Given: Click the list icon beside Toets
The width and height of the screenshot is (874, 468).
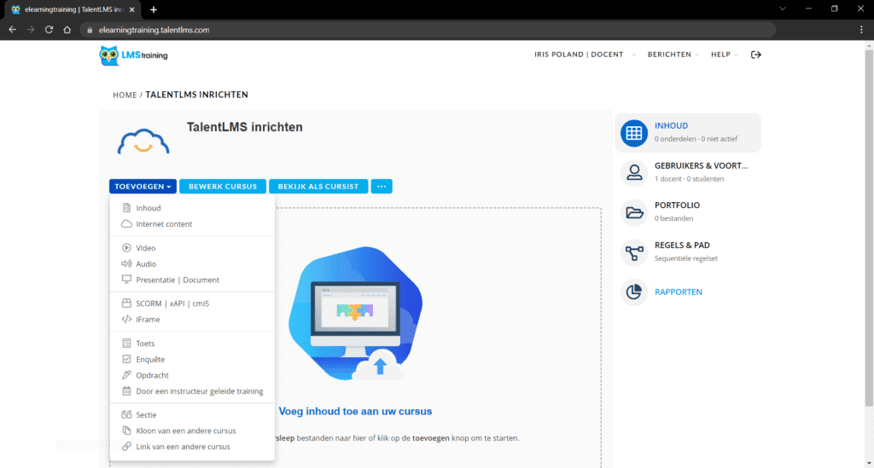Looking at the screenshot, I should point(126,344).
